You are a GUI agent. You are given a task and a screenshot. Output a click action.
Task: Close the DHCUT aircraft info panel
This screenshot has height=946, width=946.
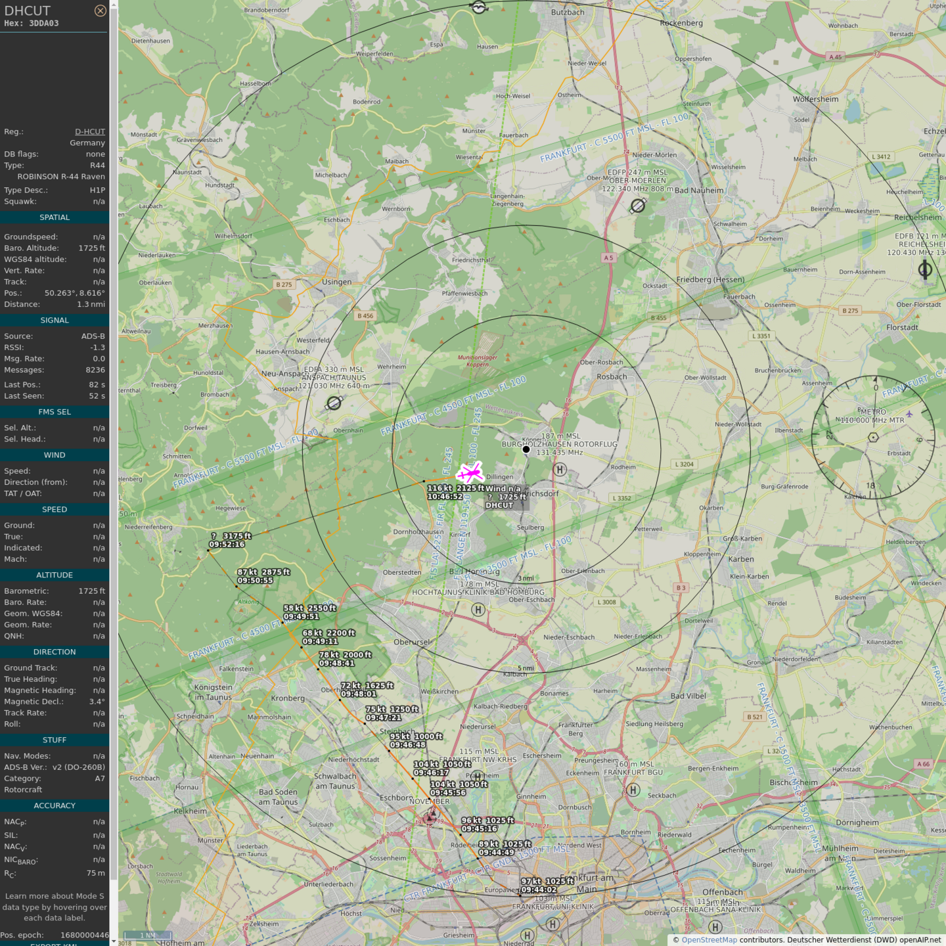click(x=100, y=11)
